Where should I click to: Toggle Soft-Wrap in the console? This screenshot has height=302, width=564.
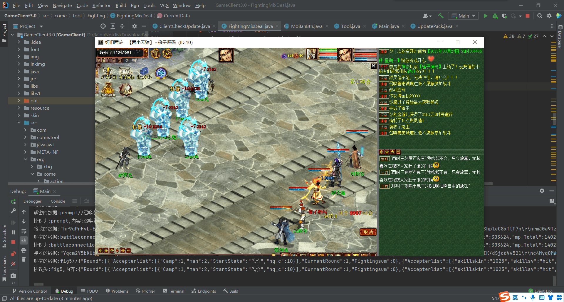(x=24, y=231)
